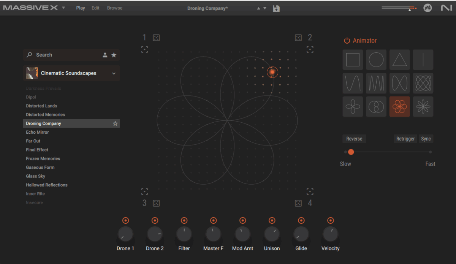
Task: Toggle modulation target above Drone 1 knob
Action: [125, 220]
